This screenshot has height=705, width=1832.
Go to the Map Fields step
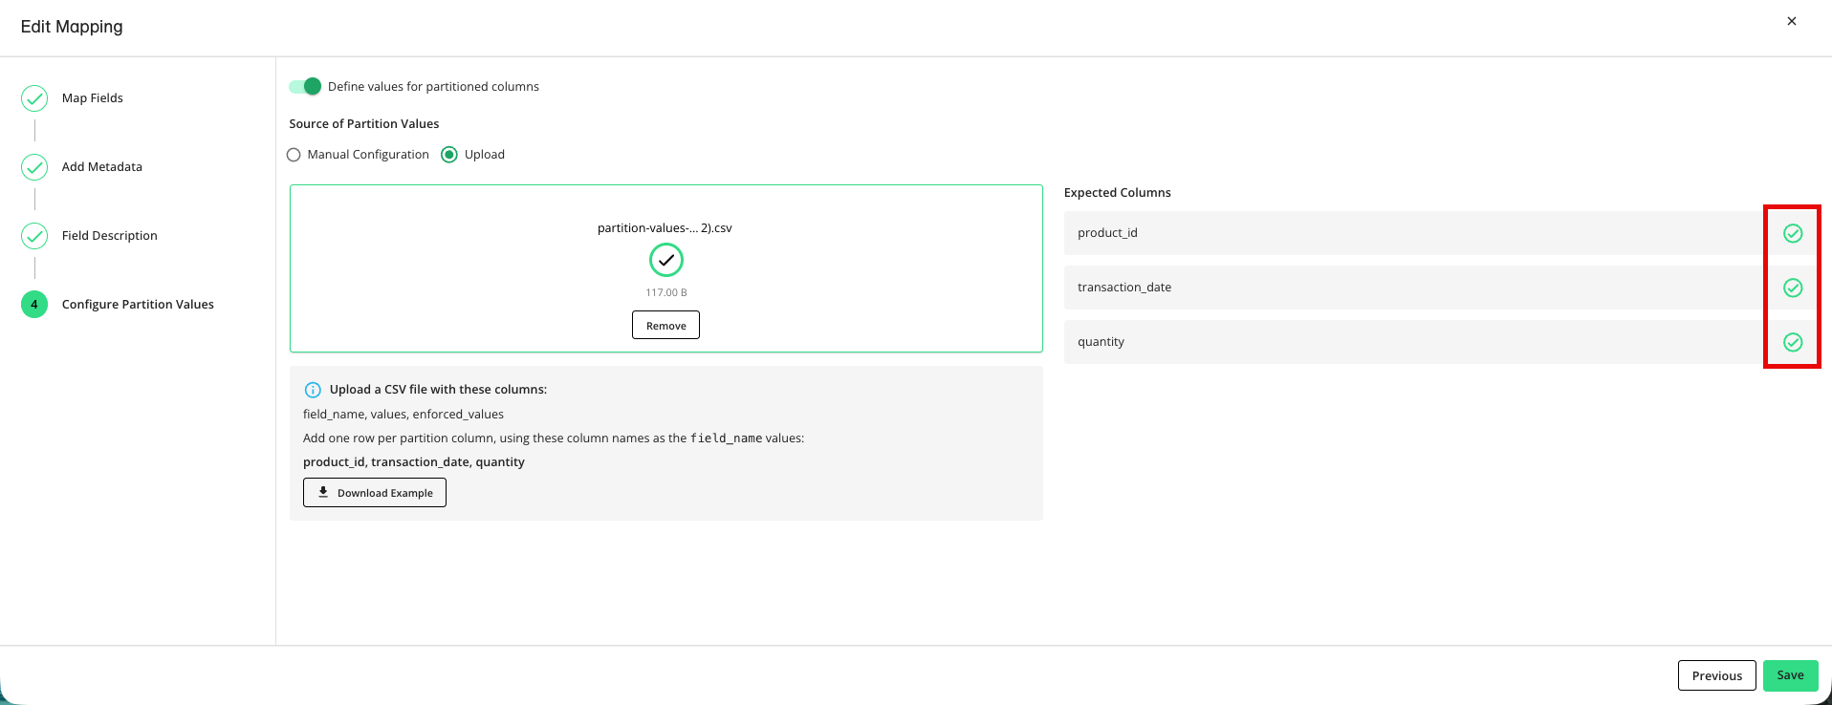pyautogui.click(x=93, y=98)
